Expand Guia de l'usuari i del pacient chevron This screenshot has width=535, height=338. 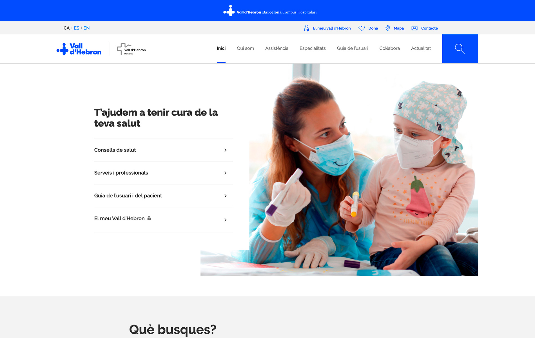225,196
